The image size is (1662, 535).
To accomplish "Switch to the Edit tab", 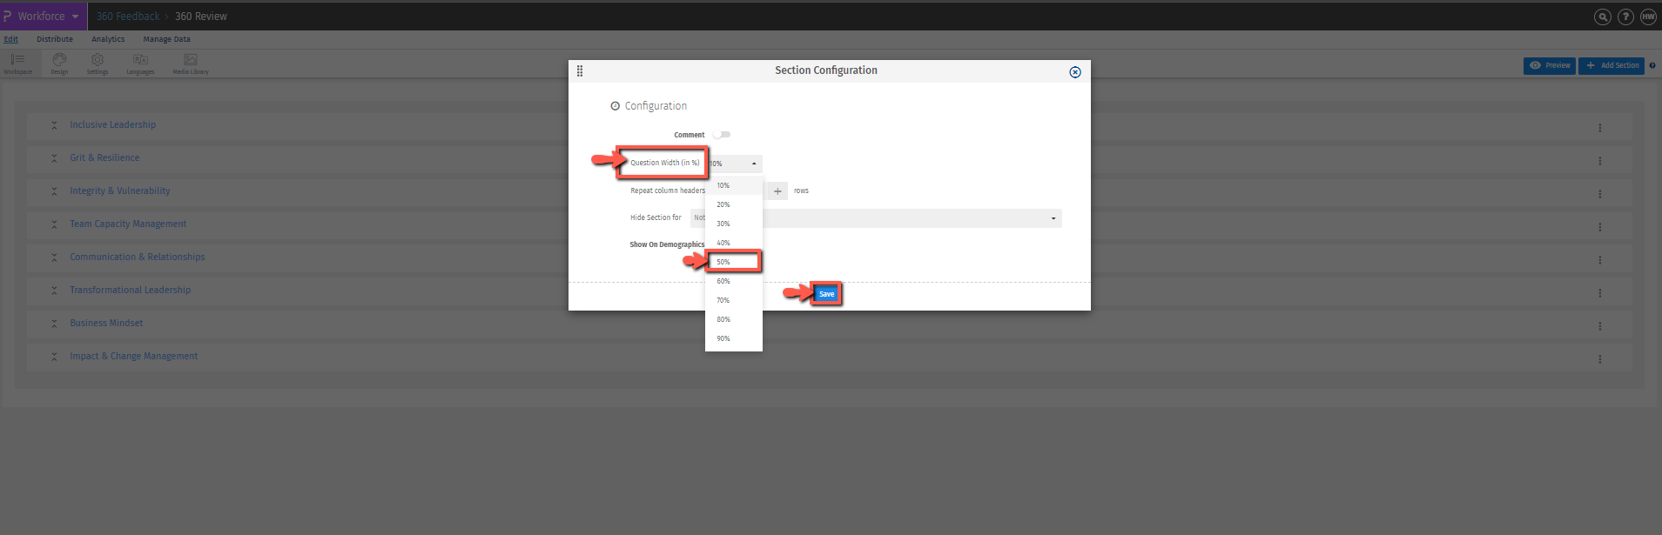I will click(10, 39).
